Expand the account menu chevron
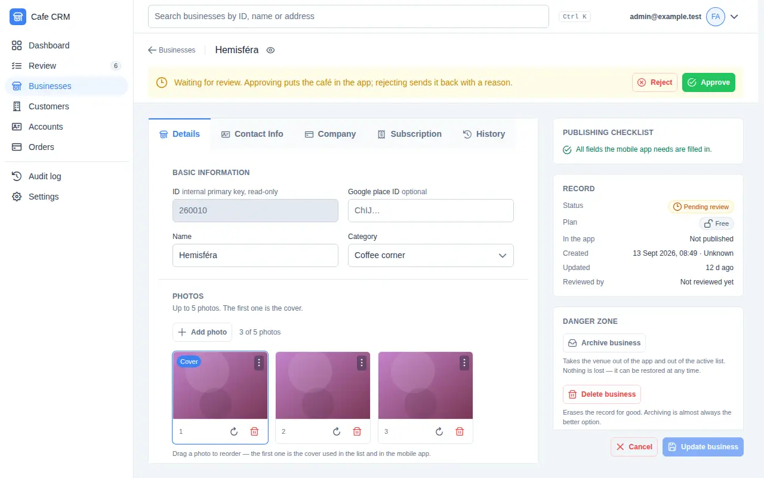Viewport: 764px width, 478px height. pyautogui.click(x=735, y=17)
